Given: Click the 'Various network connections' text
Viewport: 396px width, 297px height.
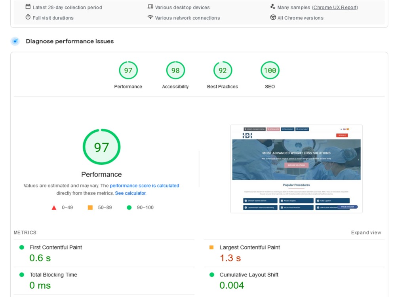Looking at the screenshot, I should click(x=187, y=18).
